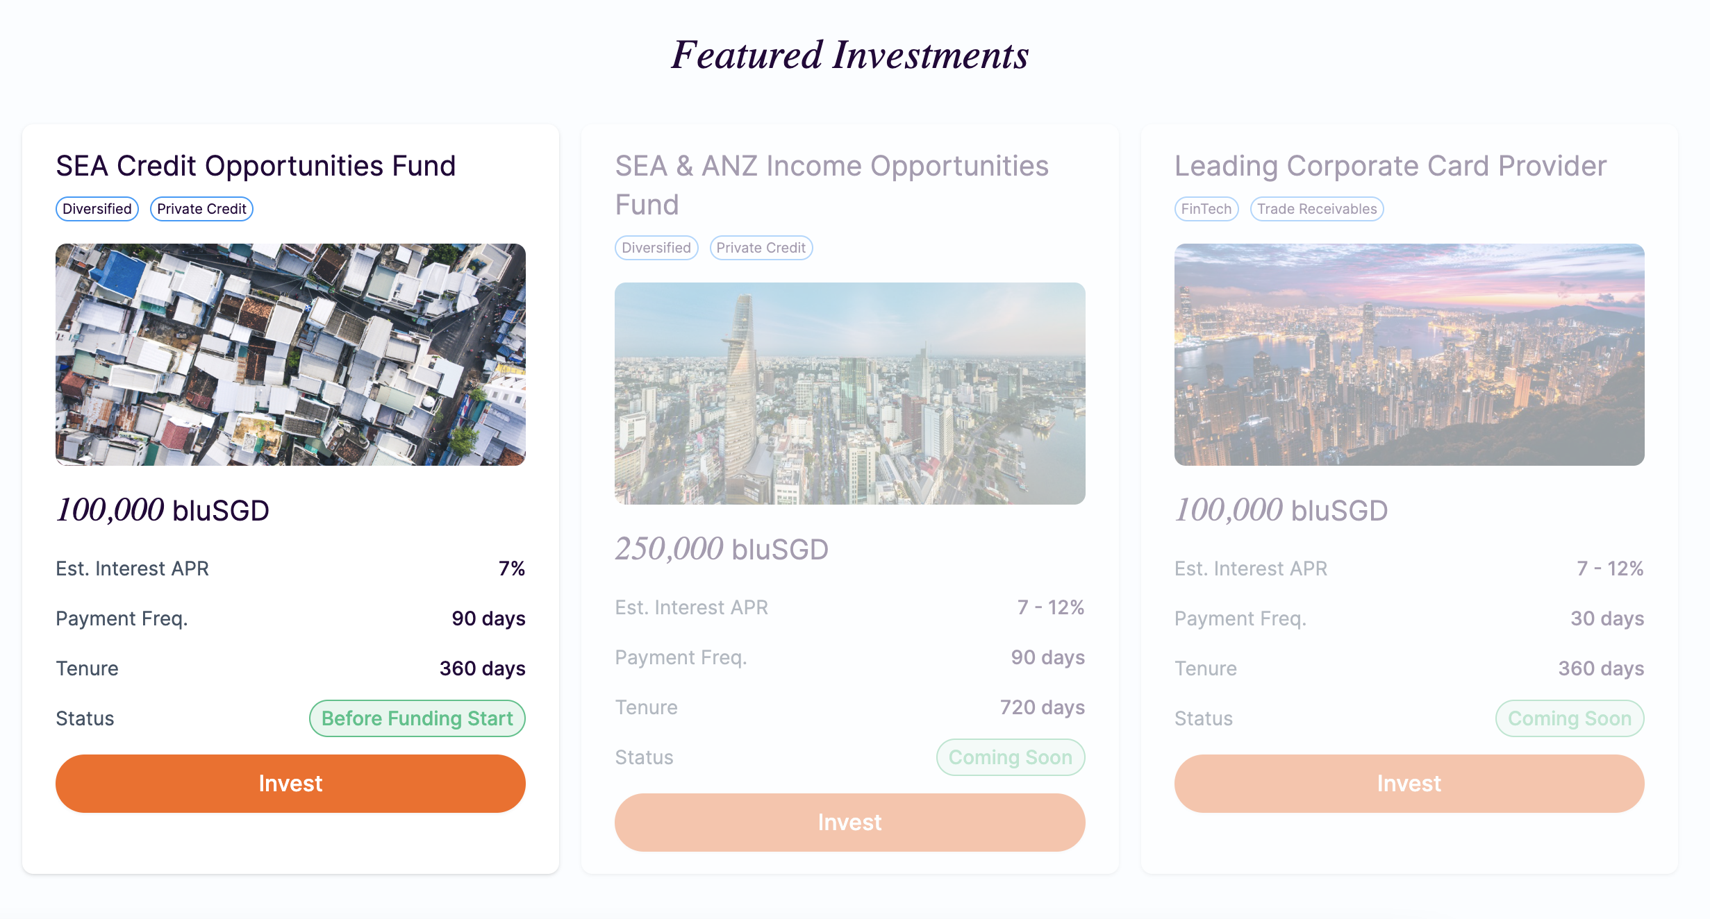Click the 250,000 bluSGD amount
Screen dimensions: 1710x919
click(722, 549)
